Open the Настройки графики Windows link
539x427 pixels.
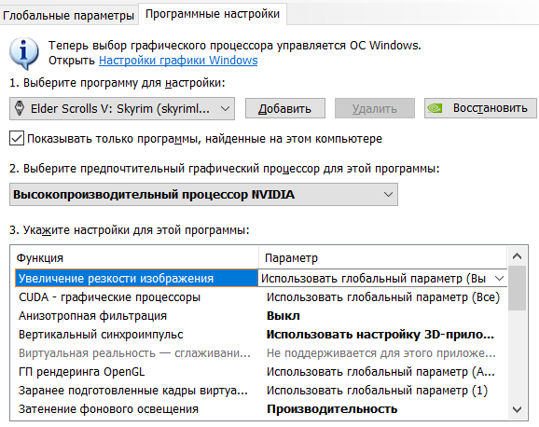click(x=178, y=61)
